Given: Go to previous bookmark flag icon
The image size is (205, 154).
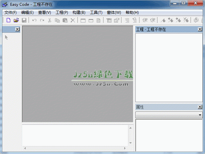Looking at the screenshot, I should [x=178, y=20].
